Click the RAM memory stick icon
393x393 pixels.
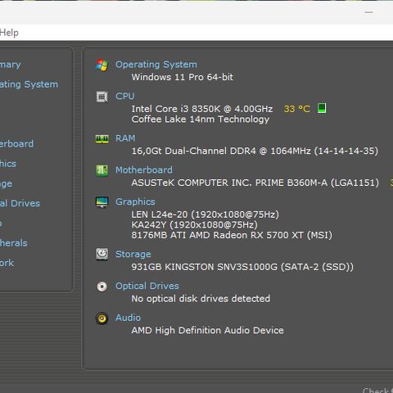(x=102, y=139)
